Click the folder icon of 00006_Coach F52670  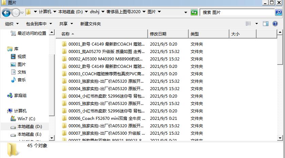click(x=64, y=119)
